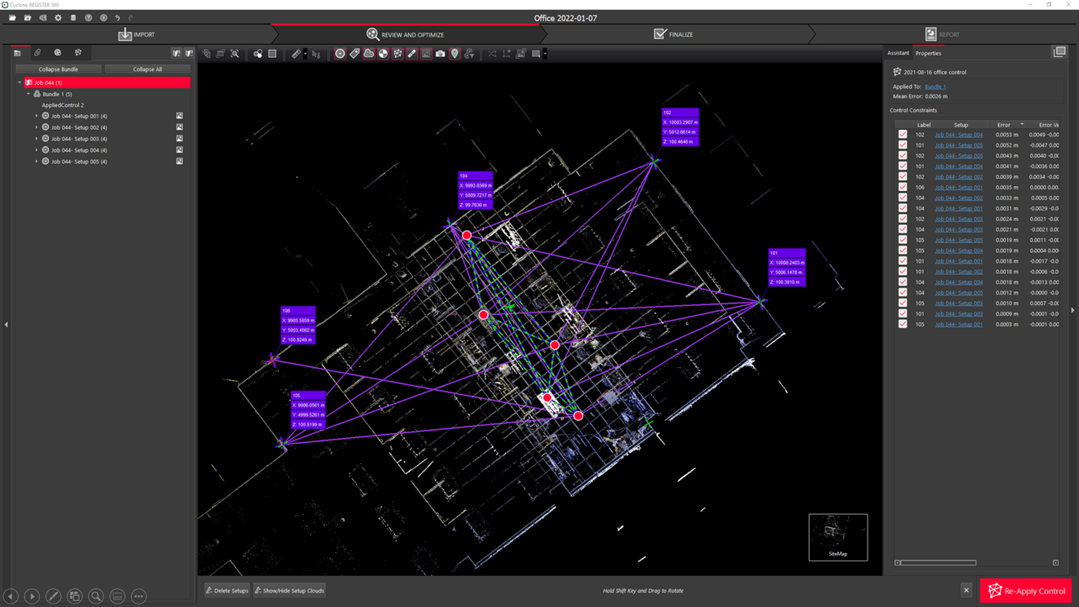Toggle setup locations circle icon
Image resolution: width=1079 pixels, height=607 pixels.
(340, 54)
